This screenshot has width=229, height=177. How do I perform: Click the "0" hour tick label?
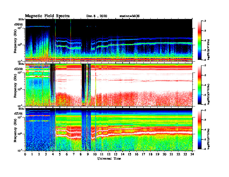pos(25,154)
